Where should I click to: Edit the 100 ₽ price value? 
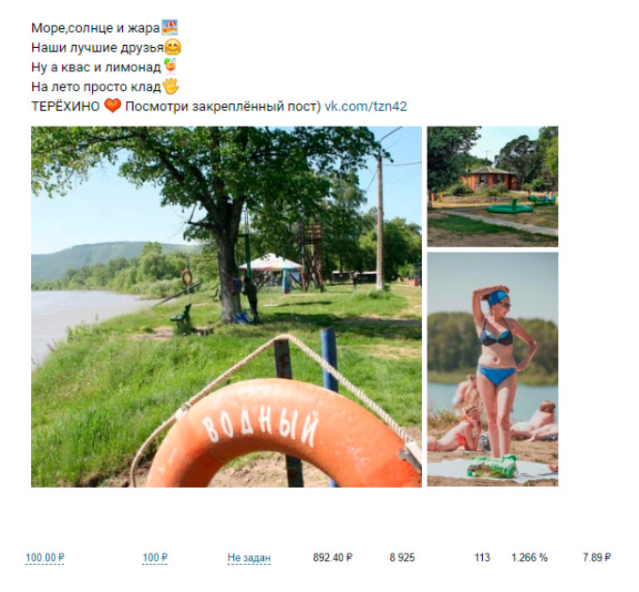(x=155, y=557)
